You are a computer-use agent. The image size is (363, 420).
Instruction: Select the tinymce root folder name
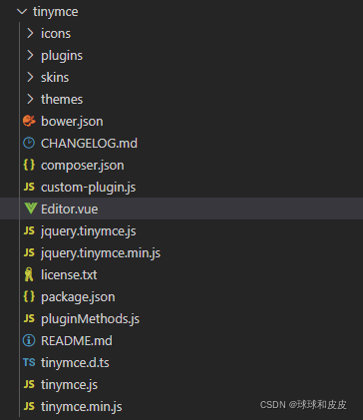[x=56, y=12]
